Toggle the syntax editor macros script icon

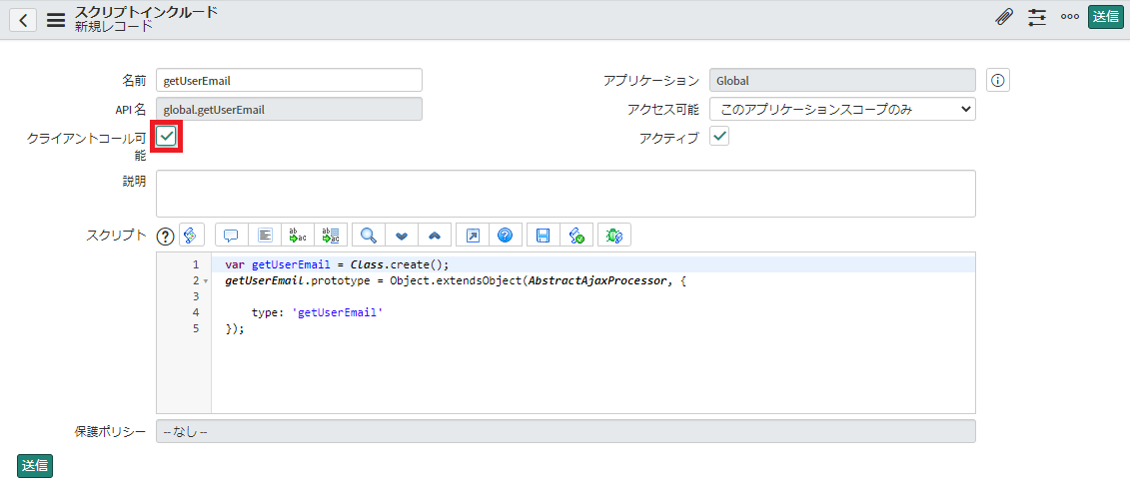(192, 236)
